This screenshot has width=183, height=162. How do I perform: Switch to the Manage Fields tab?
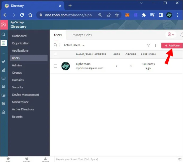[x=82, y=35]
